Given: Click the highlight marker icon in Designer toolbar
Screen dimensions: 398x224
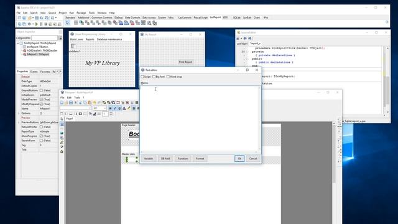Looking at the screenshot, I should [129, 108].
